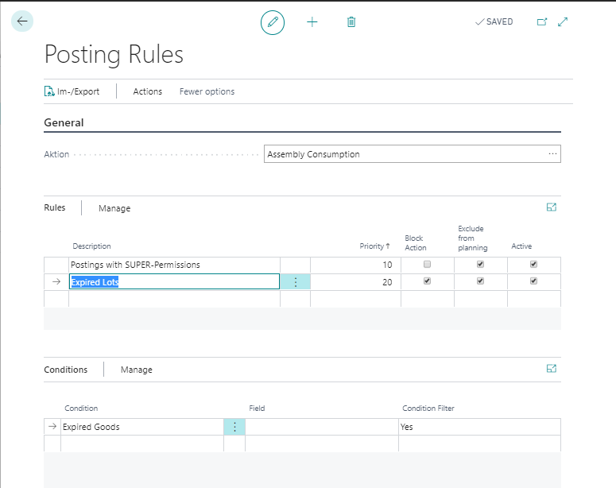Toggle Exclude from planning for SUPER-Permissions row

click(x=480, y=264)
